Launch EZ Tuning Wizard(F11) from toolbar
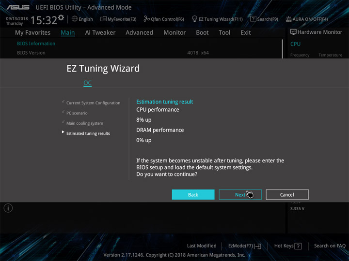 [x=217, y=19]
